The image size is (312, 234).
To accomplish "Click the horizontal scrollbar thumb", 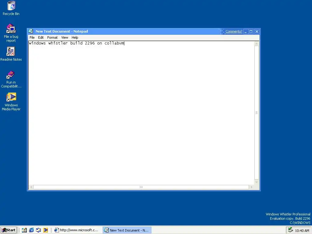I will coord(141,187).
